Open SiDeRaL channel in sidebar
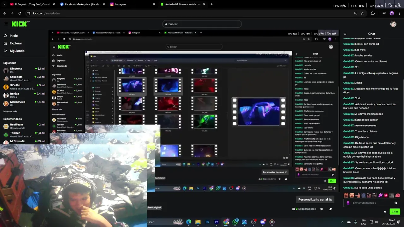 24,87
